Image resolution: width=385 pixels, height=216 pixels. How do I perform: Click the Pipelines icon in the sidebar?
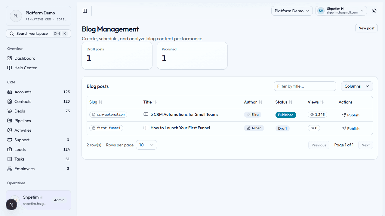click(9, 121)
